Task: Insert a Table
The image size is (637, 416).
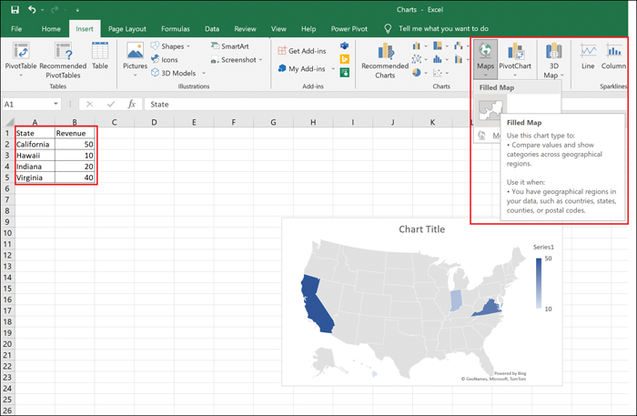Action: pyautogui.click(x=100, y=56)
